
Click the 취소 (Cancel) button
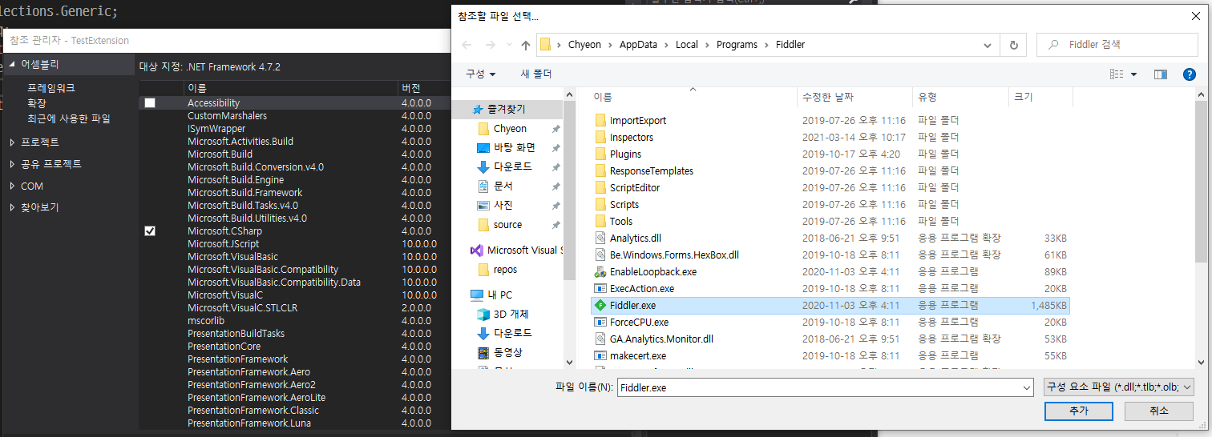point(1159,411)
